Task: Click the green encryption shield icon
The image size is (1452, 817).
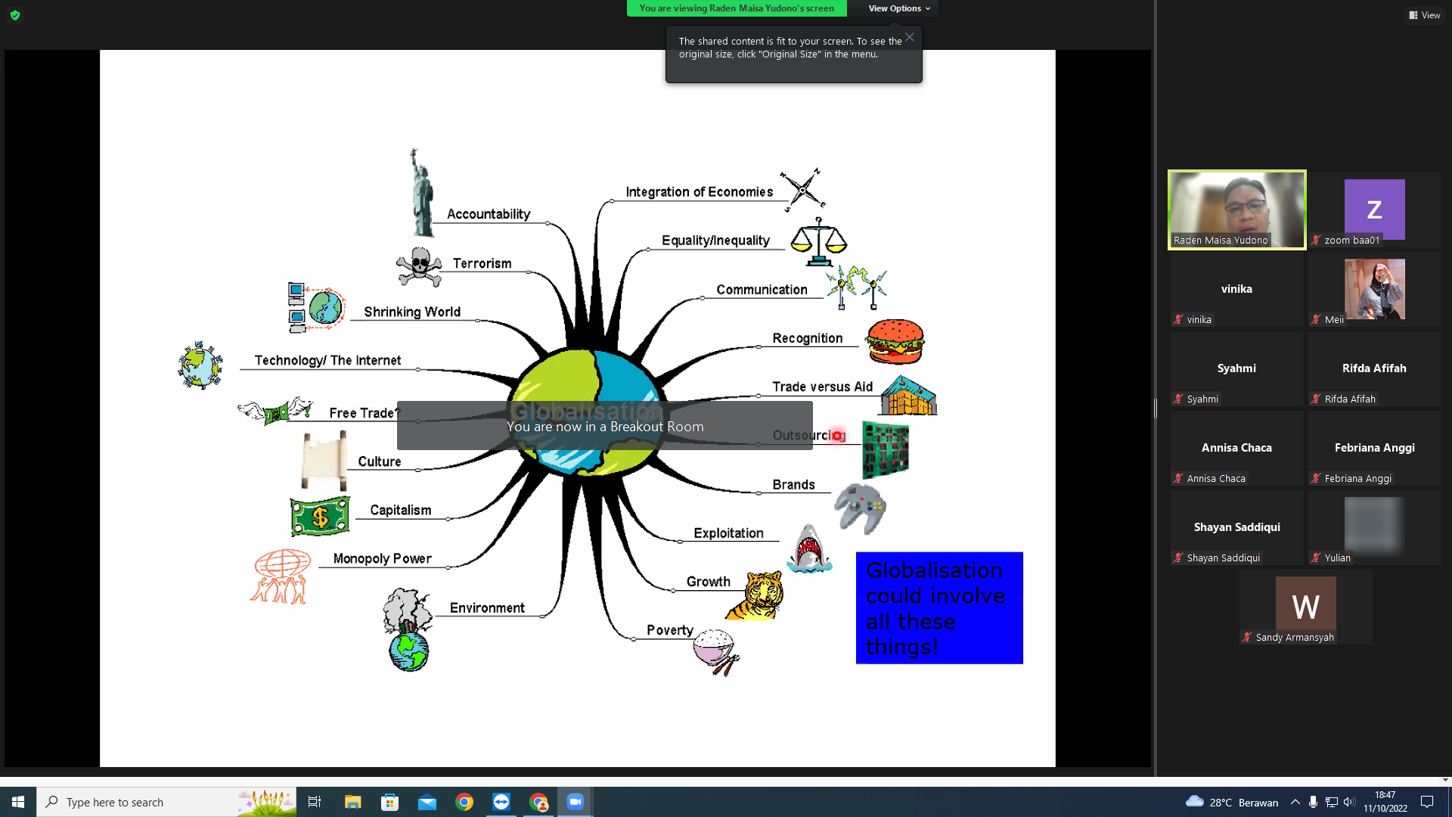Action: [15, 15]
